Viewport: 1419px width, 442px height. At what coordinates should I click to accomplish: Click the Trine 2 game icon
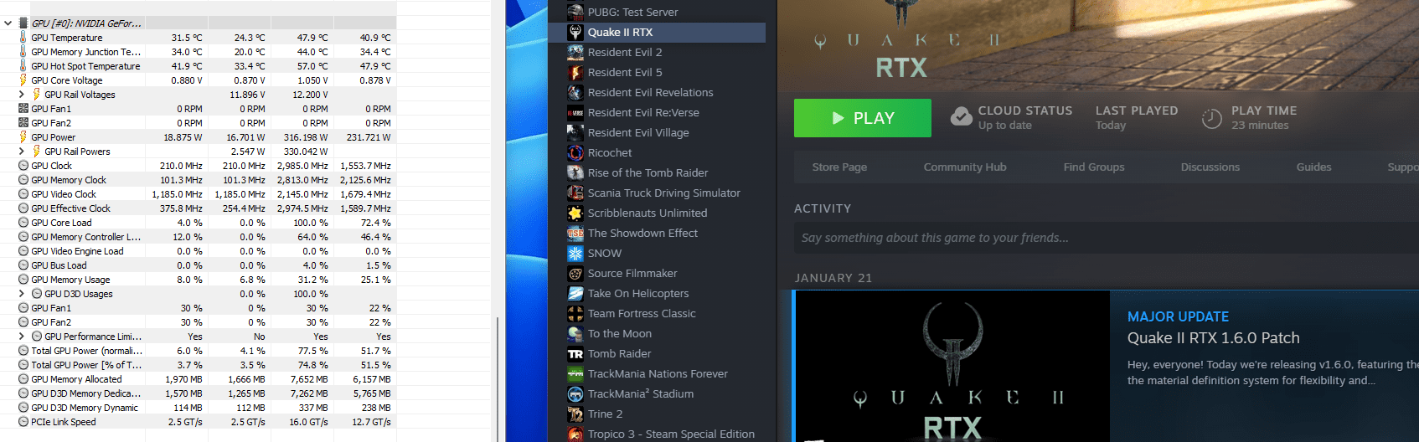pos(575,414)
